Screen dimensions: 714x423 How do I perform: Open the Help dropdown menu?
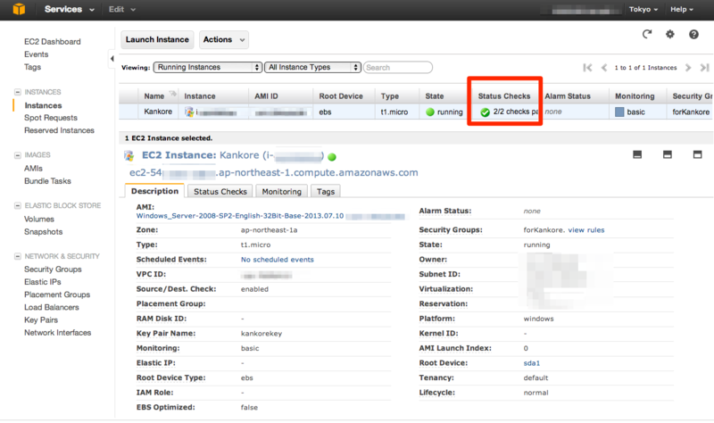pos(681,9)
